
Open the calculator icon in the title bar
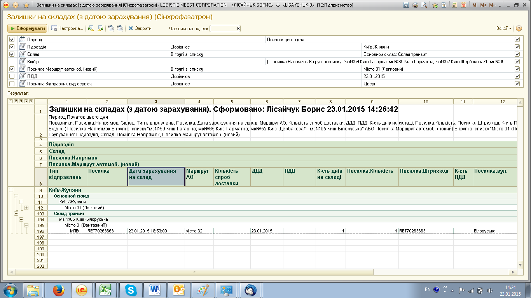454,5
